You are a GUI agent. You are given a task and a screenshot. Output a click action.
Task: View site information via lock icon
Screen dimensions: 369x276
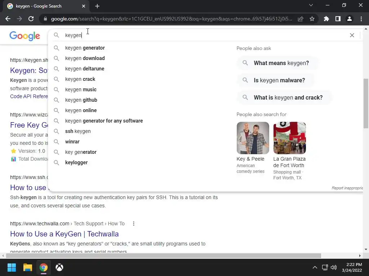[45, 19]
